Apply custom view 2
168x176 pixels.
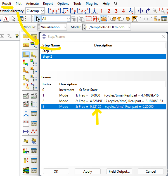click(x=109, y=11)
